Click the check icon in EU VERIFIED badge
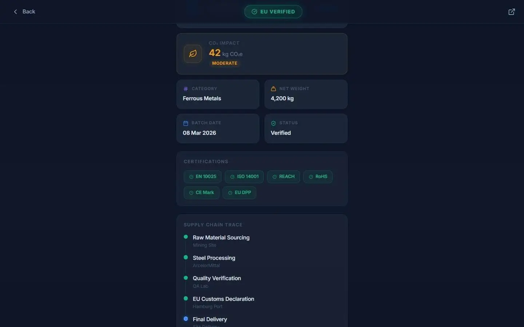 pyautogui.click(x=254, y=12)
